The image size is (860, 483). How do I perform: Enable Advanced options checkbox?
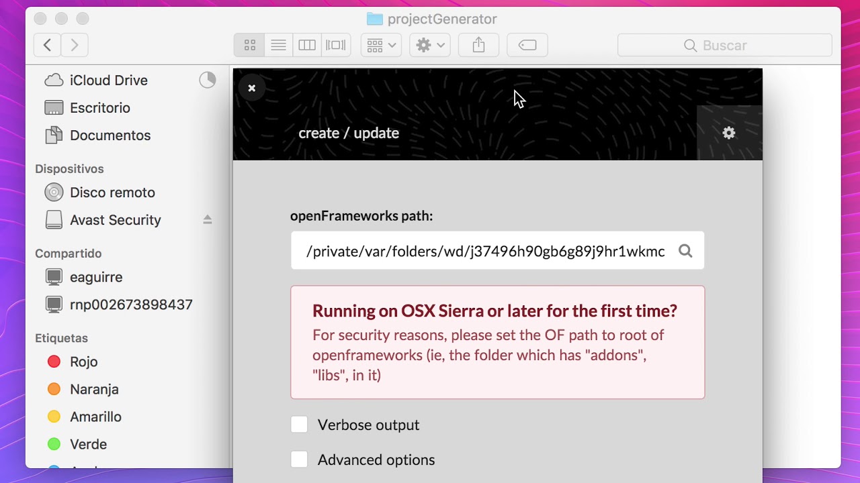click(x=299, y=460)
